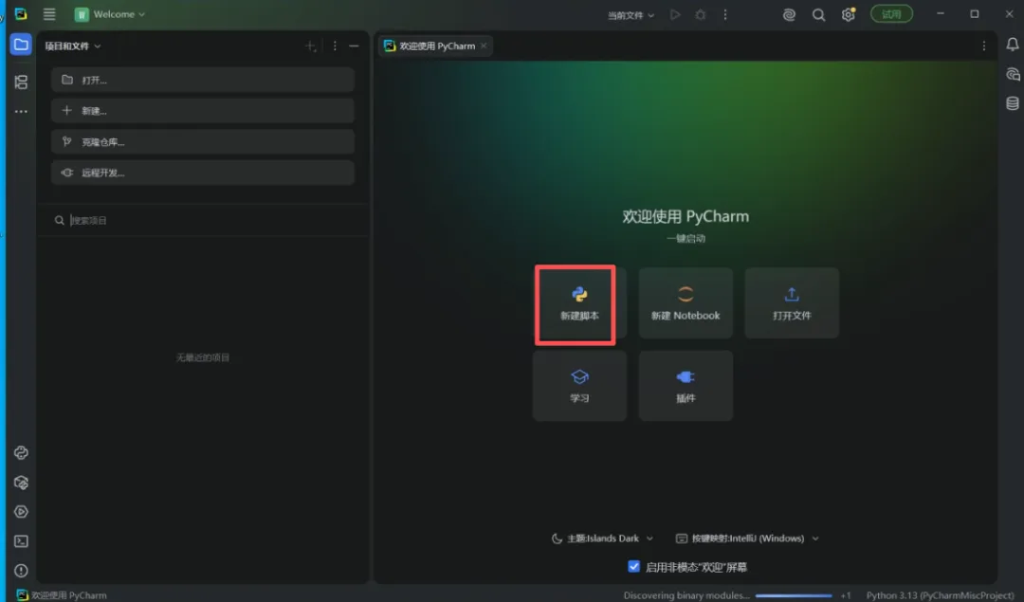Click the 打开... button
The width and height of the screenshot is (1024, 602).
click(x=203, y=80)
